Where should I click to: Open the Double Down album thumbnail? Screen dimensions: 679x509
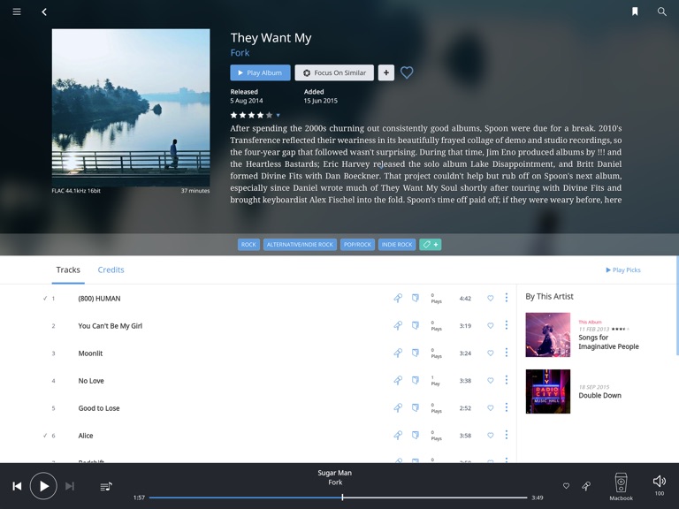tap(548, 391)
